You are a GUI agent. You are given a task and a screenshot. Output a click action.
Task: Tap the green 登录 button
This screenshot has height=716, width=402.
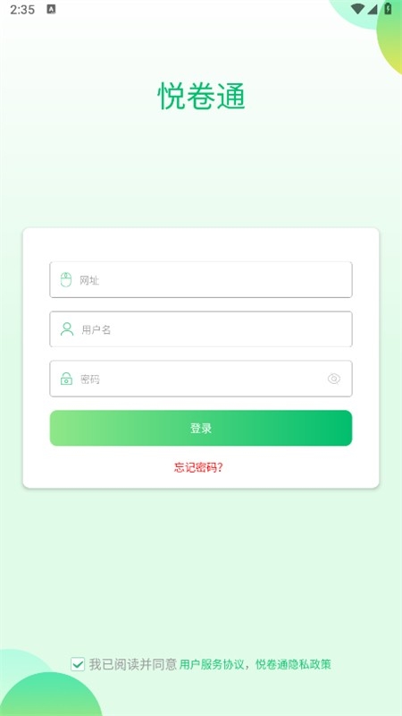point(201,428)
